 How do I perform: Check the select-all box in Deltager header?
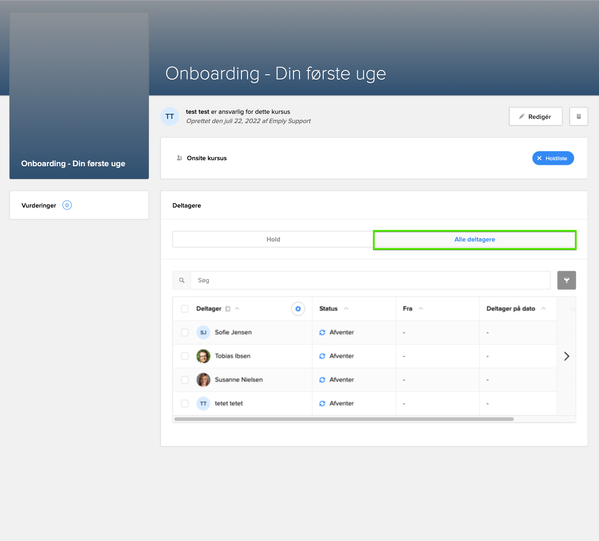click(185, 309)
